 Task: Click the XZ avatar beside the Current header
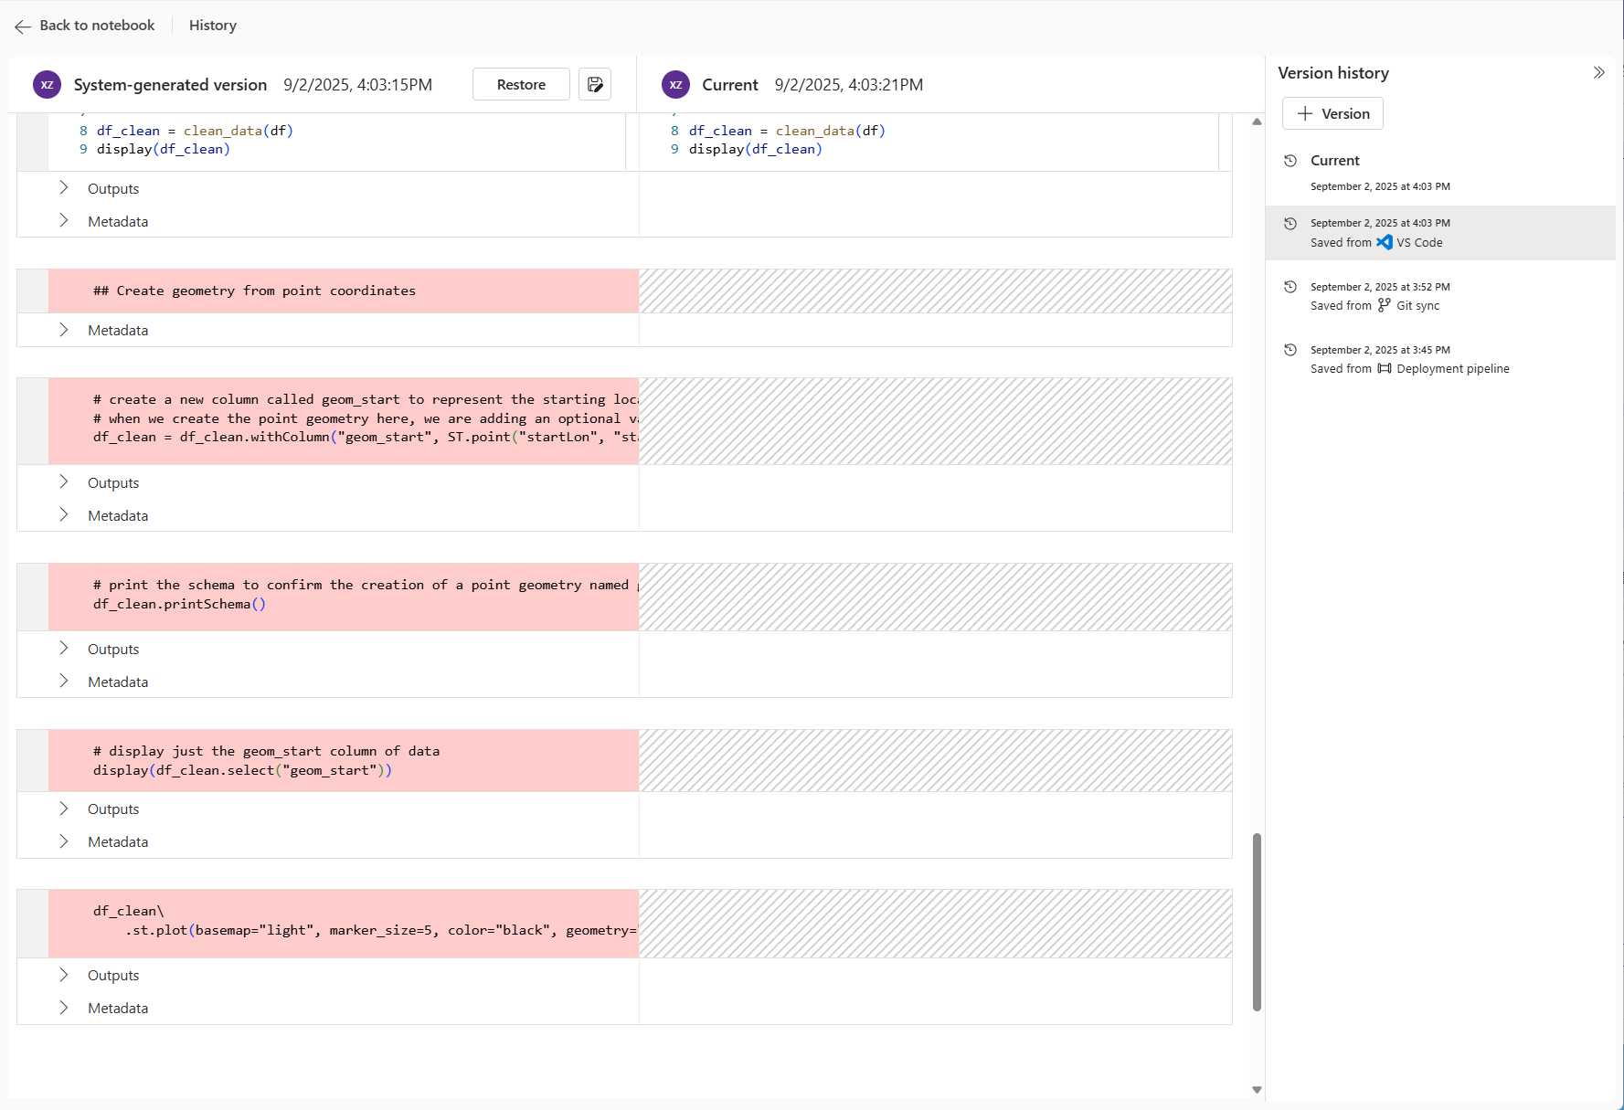pyautogui.click(x=676, y=85)
